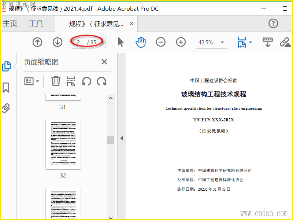Open fit page options dropdown arrow
Viewport: 293px width, 220px height.
coord(251,42)
